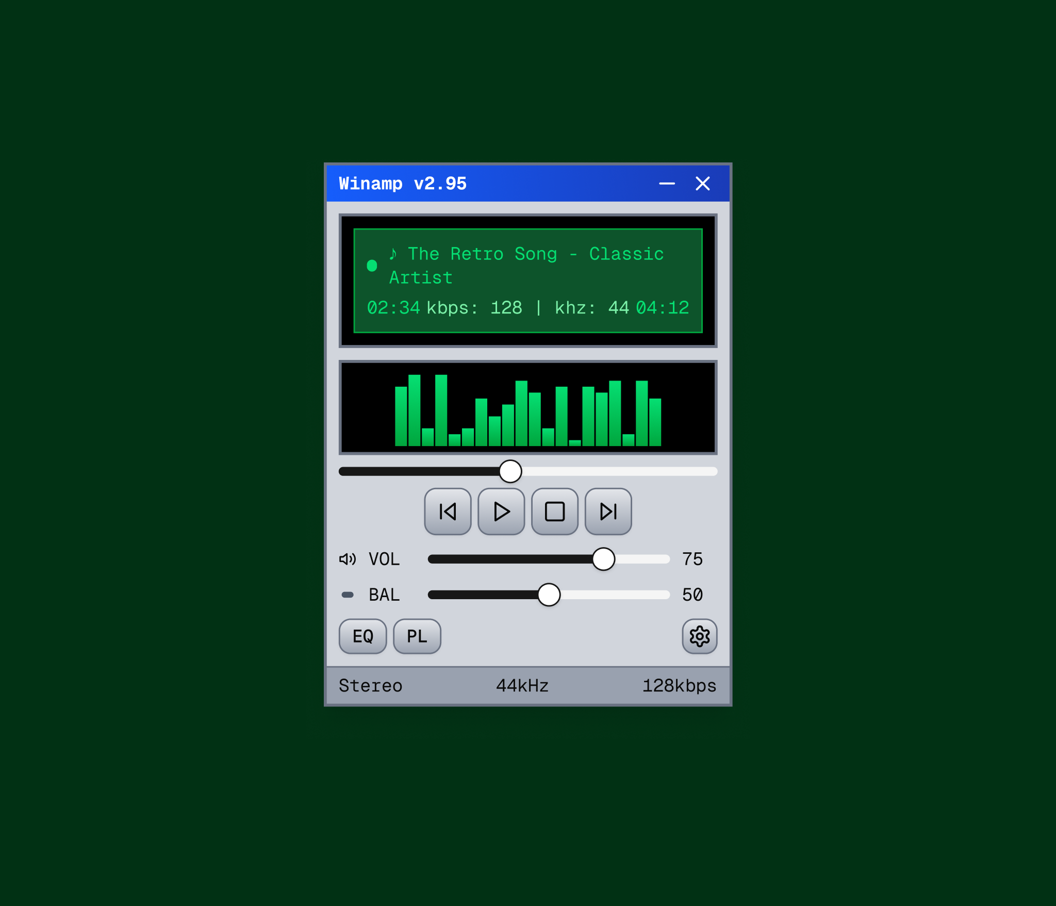
Task: Skip to next track button
Action: pos(608,512)
